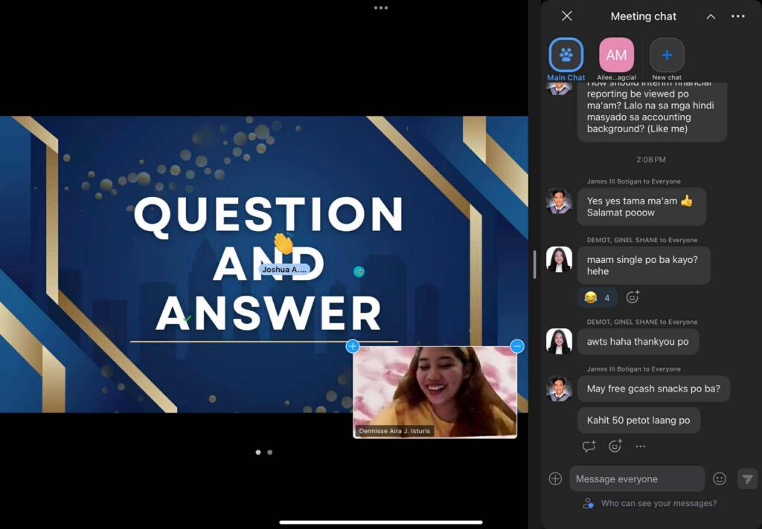Open more options in Meeting chat header
The width and height of the screenshot is (762, 529).
point(737,16)
